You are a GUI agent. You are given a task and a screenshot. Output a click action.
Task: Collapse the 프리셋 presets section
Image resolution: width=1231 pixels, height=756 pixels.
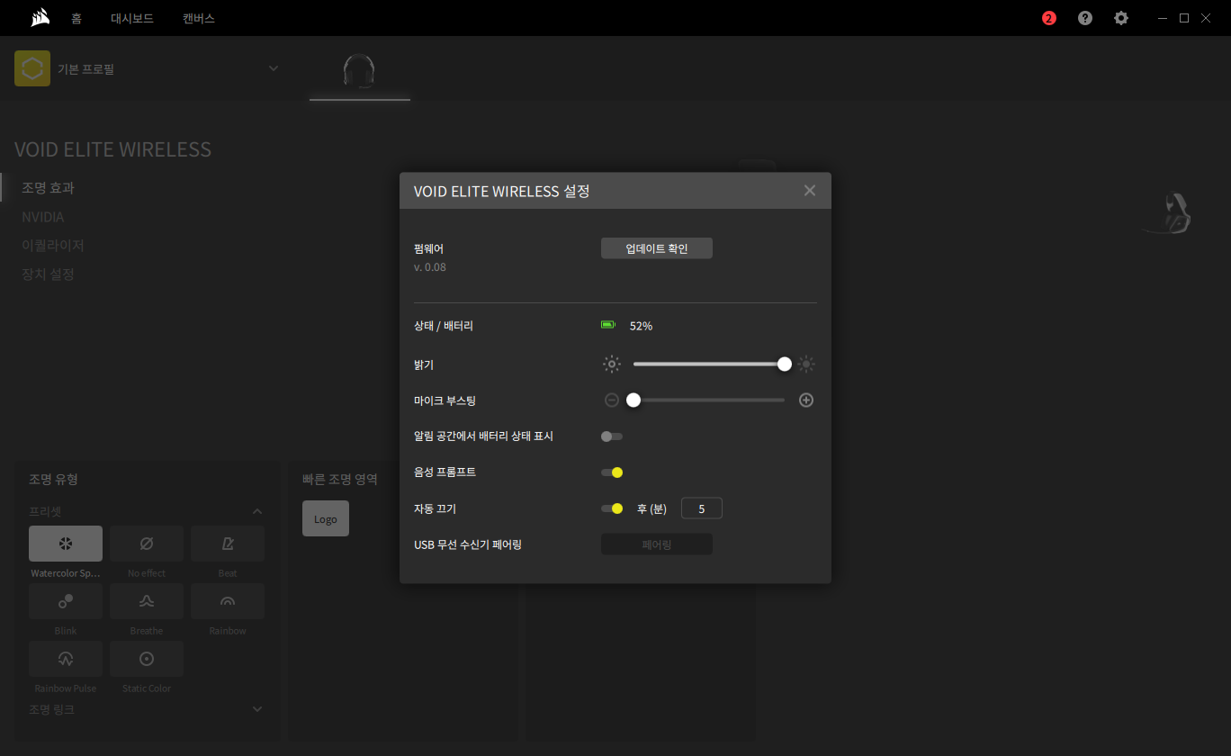tap(257, 511)
